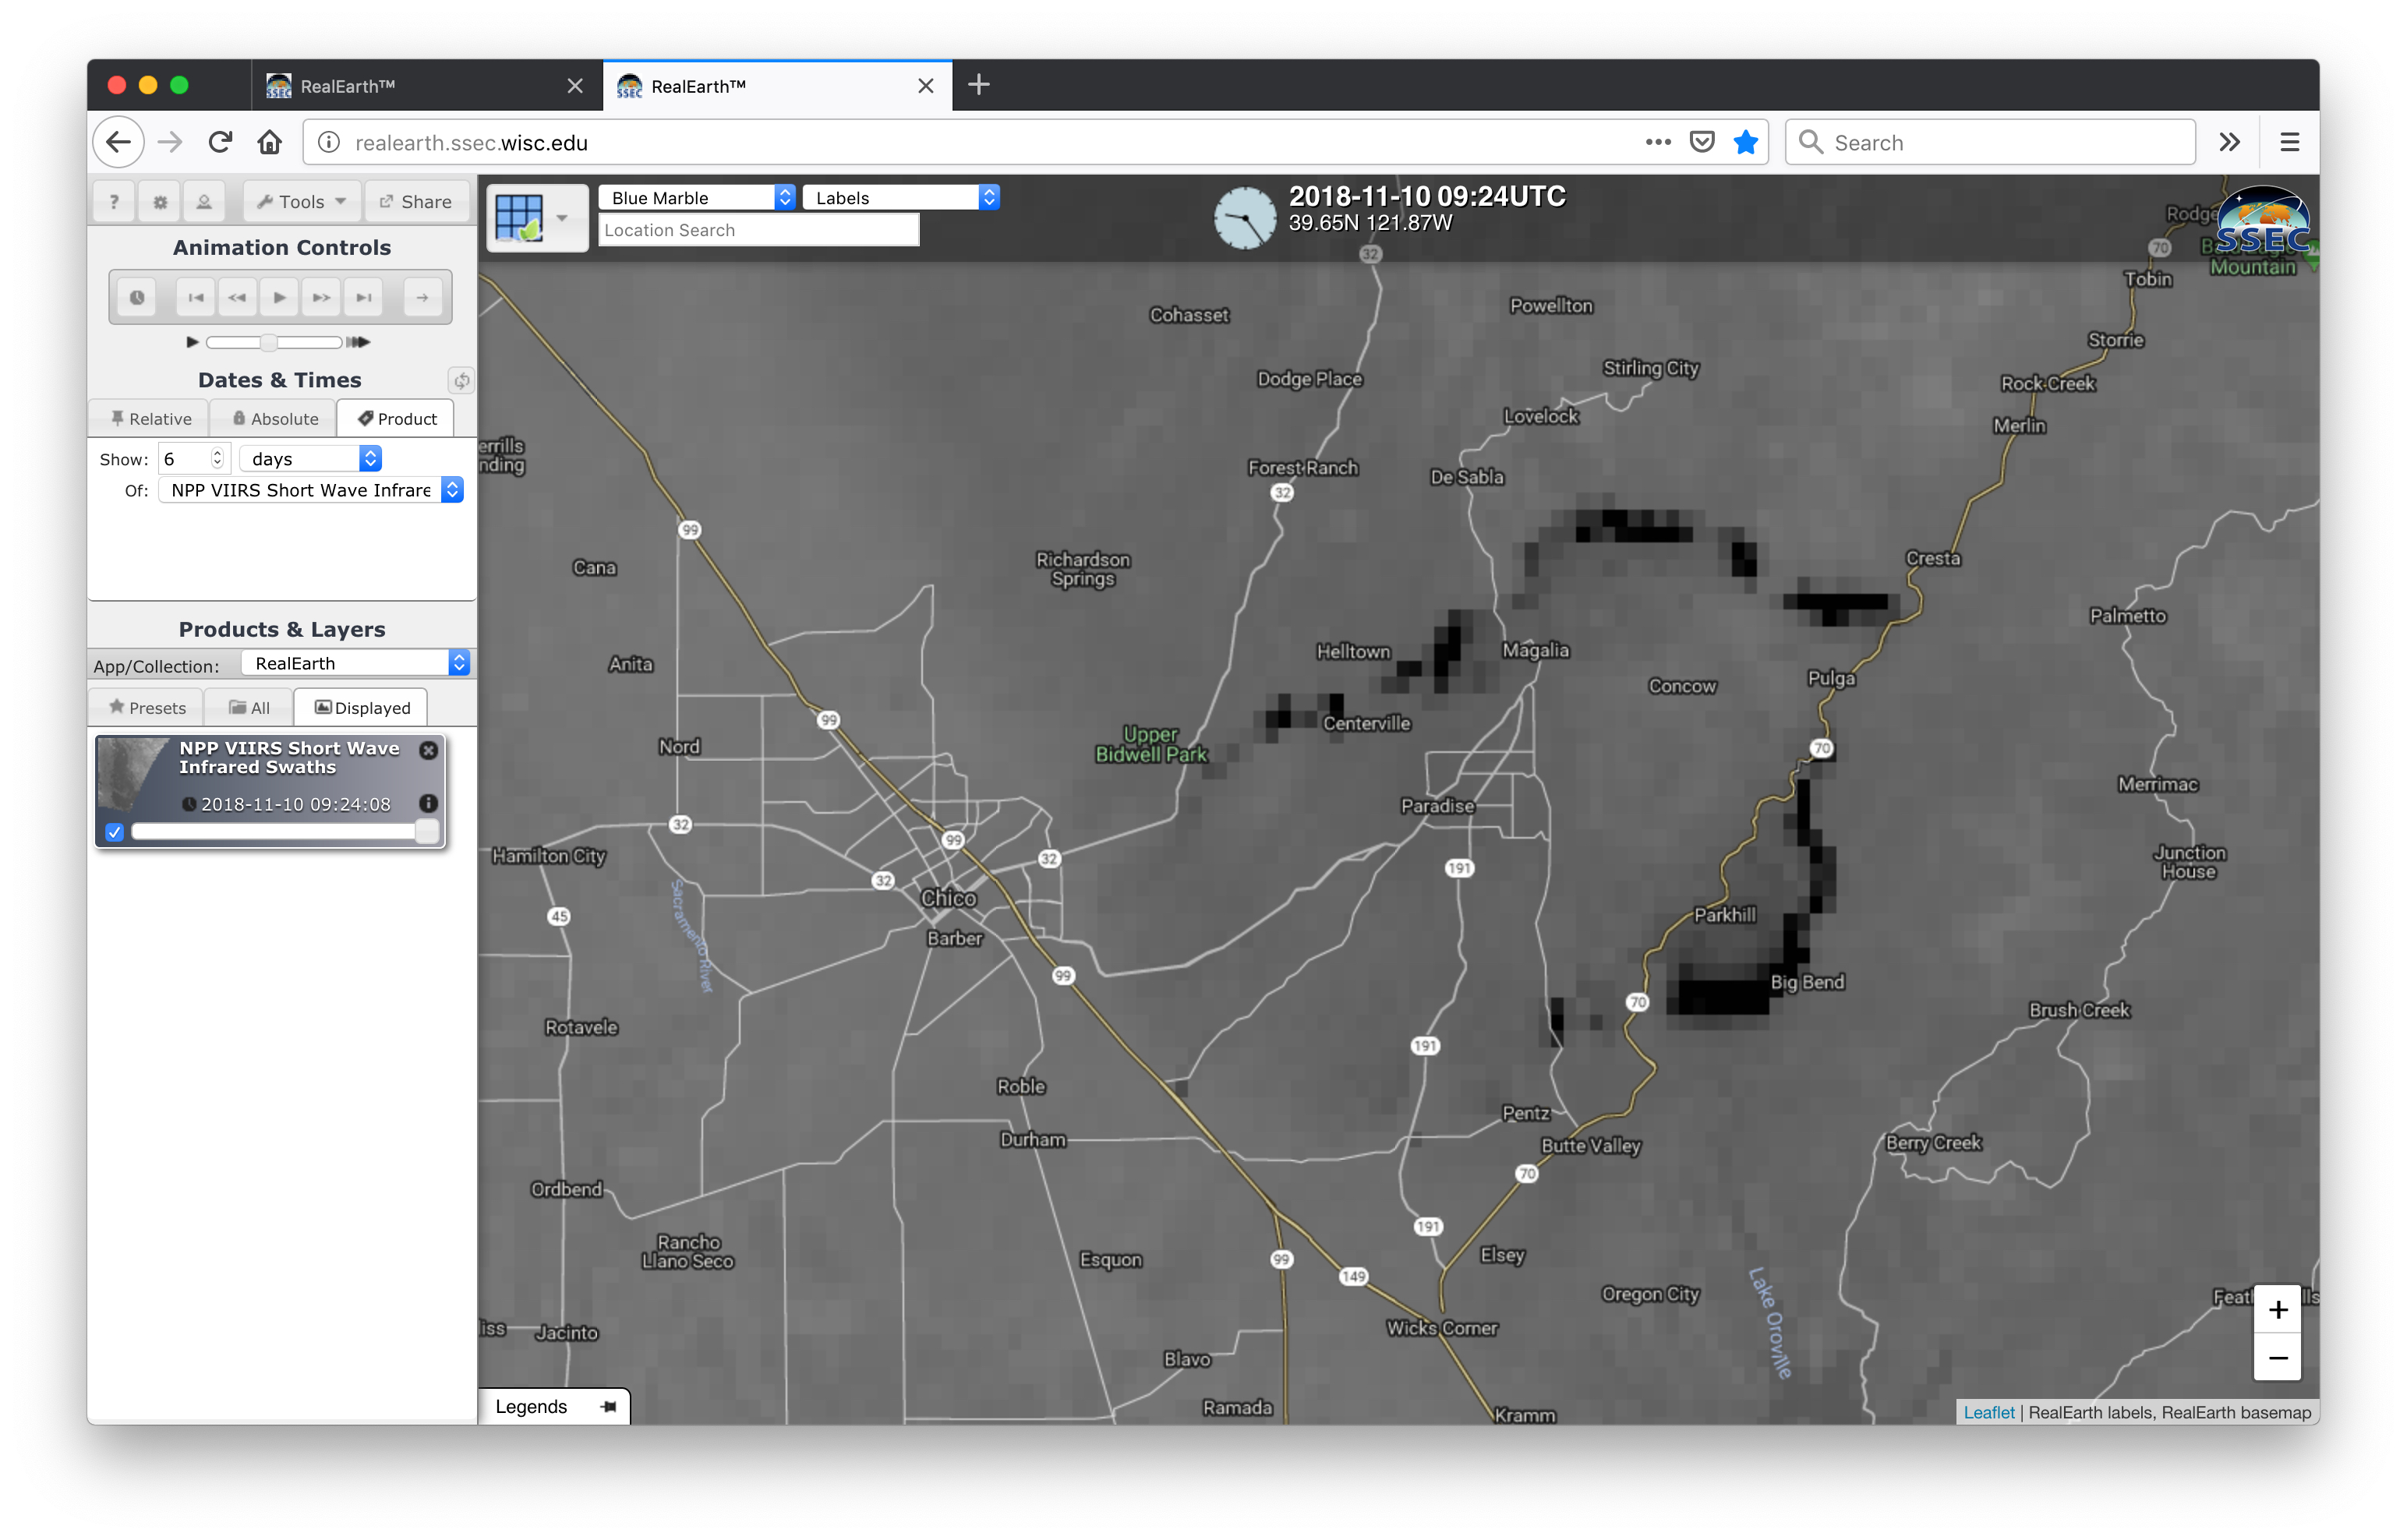The width and height of the screenshot is (2407, 1540).
Task: Select the Displayed products tab
Action: point(362,707)
